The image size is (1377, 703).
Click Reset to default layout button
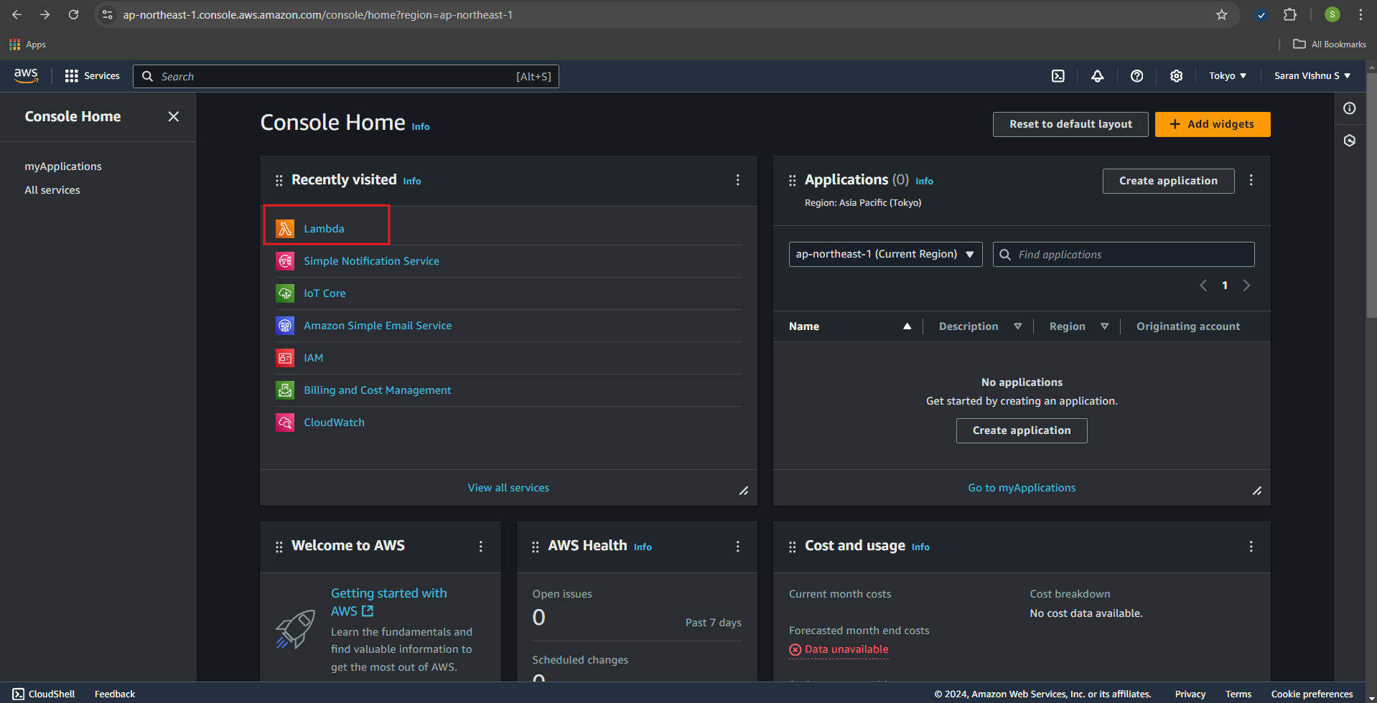point(1070,124)
